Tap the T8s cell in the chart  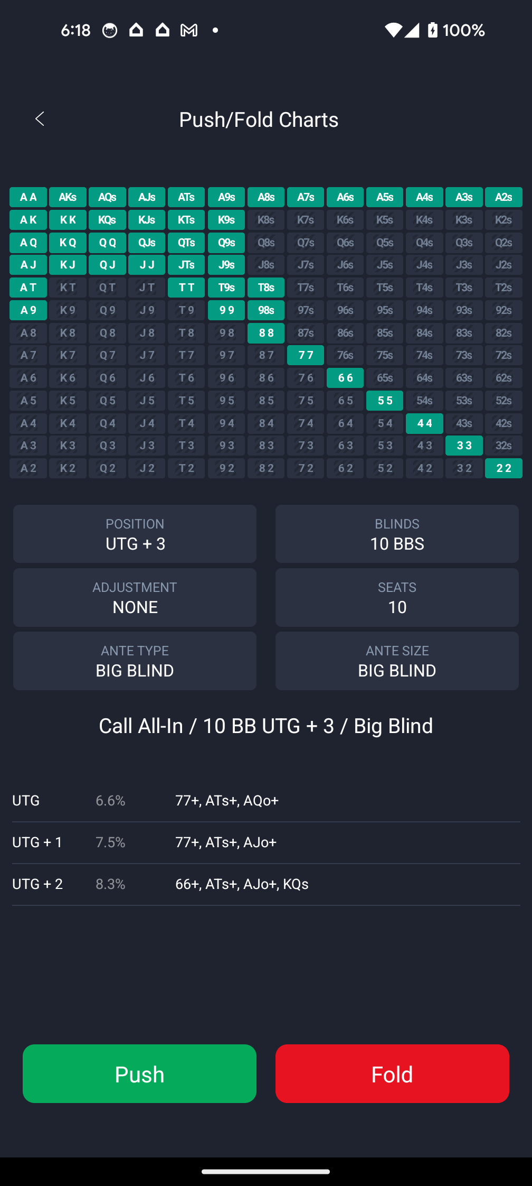point(266,288)
